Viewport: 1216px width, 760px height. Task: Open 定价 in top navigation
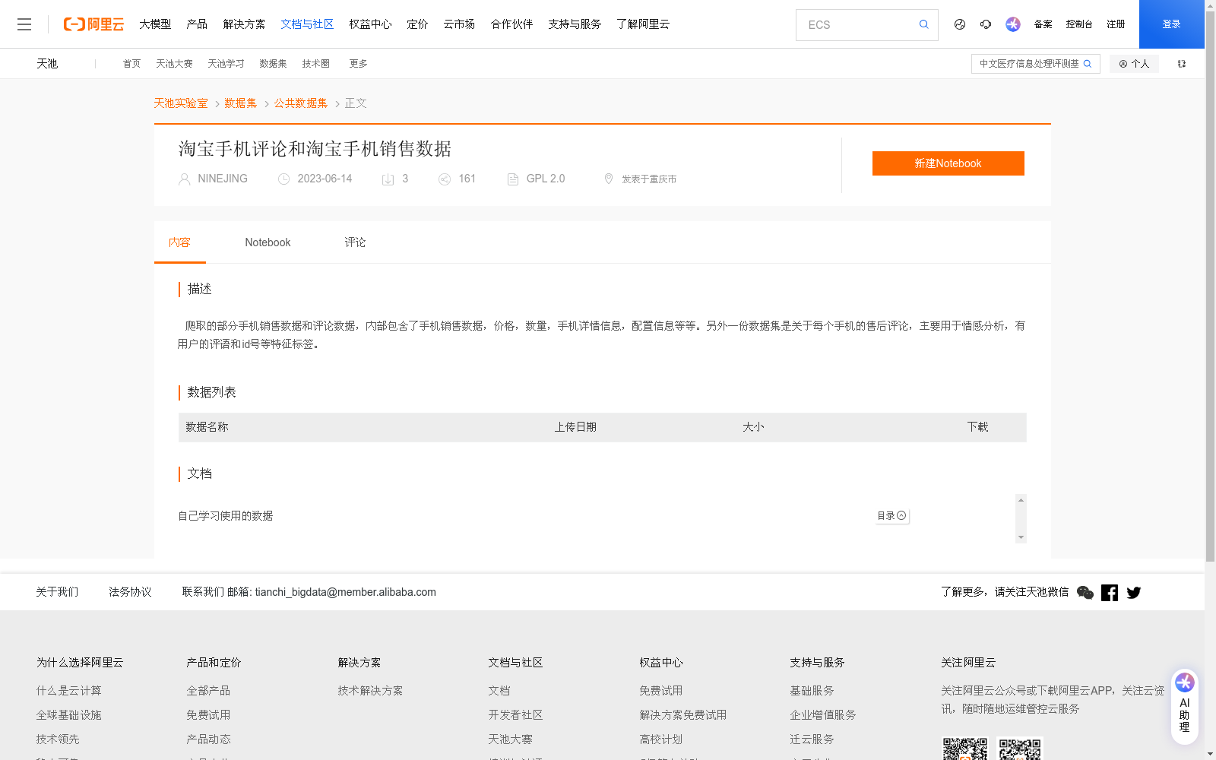pos(417,24)
